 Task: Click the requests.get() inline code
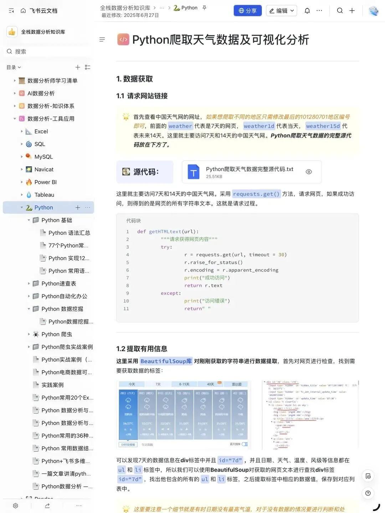tap(256, 194)
